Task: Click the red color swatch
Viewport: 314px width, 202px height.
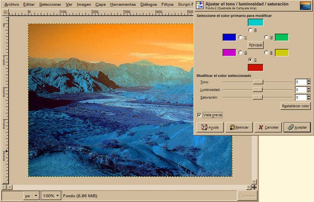Action: point(256,68)
